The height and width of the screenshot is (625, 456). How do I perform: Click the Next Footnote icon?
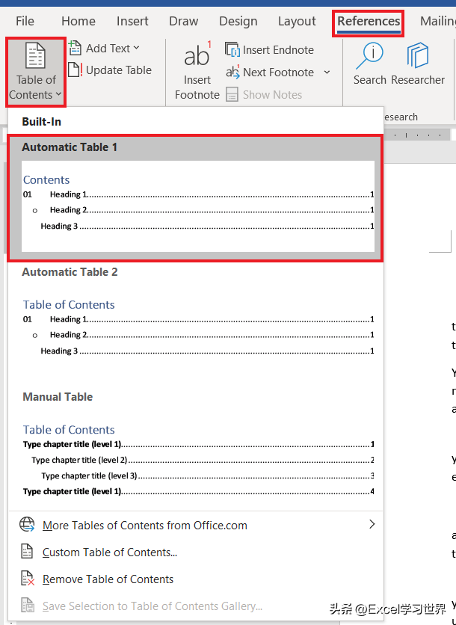232,73
